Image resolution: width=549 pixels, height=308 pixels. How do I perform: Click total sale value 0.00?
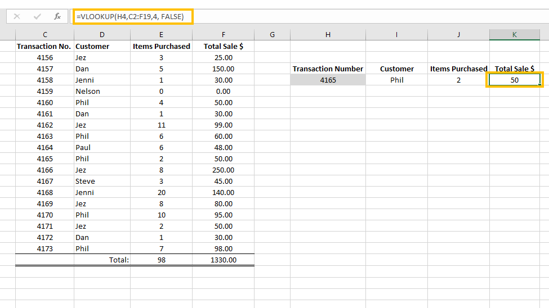(x=224, y=91)
